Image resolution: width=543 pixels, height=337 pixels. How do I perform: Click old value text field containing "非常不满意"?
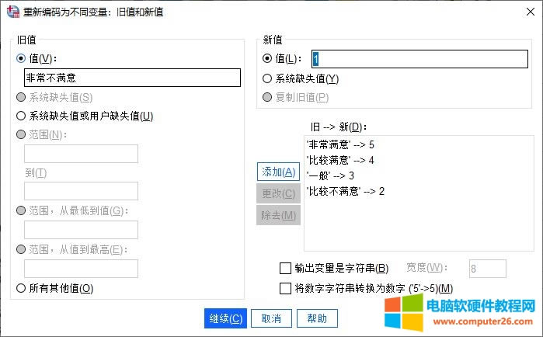132,77
